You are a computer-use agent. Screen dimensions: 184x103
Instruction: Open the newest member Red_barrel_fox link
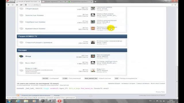pyautogui.click(x=91, y=78)
